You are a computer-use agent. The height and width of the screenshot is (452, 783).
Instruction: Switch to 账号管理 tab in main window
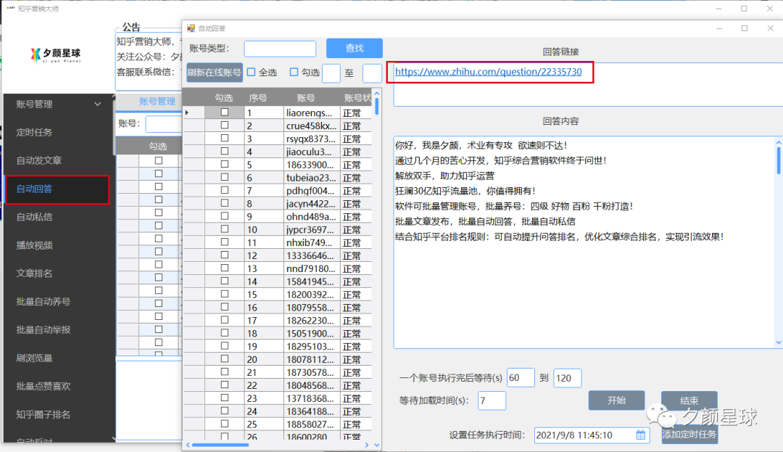tap(157, 102)
